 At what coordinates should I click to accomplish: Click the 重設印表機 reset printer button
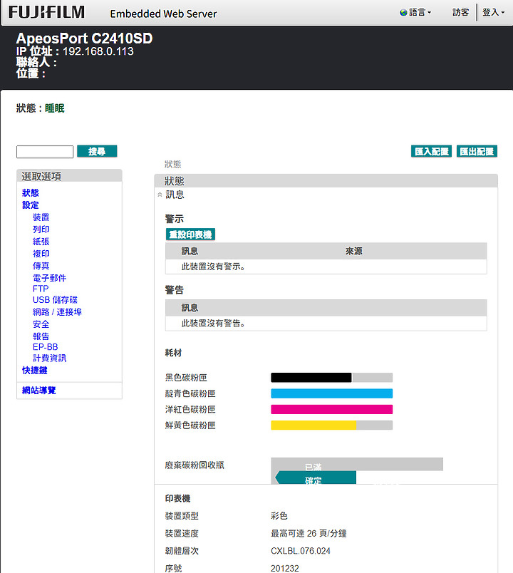tap(190, 234)
